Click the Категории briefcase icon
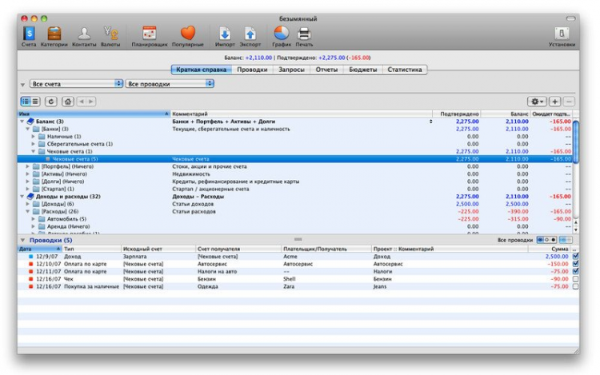Screen dimensions: 600x375 point(54,34)
